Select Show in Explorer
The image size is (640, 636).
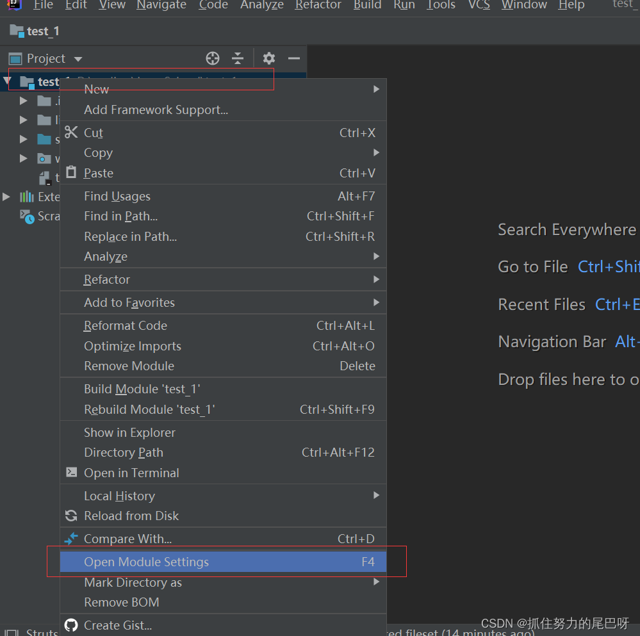click(x=223, y=432)
